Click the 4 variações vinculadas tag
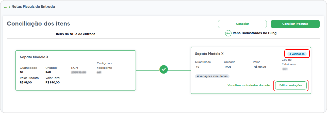327x113 pixels. pyautogui.click(x=212, y=76)
